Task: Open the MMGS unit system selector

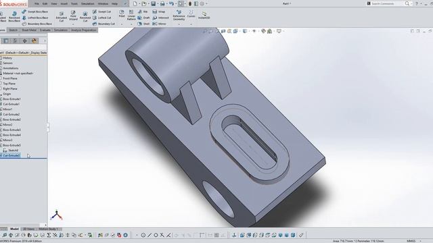Action: [413, 241]
